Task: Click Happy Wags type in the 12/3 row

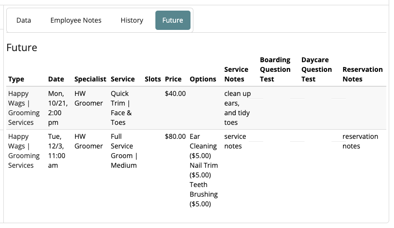Action: pos(24,151)
